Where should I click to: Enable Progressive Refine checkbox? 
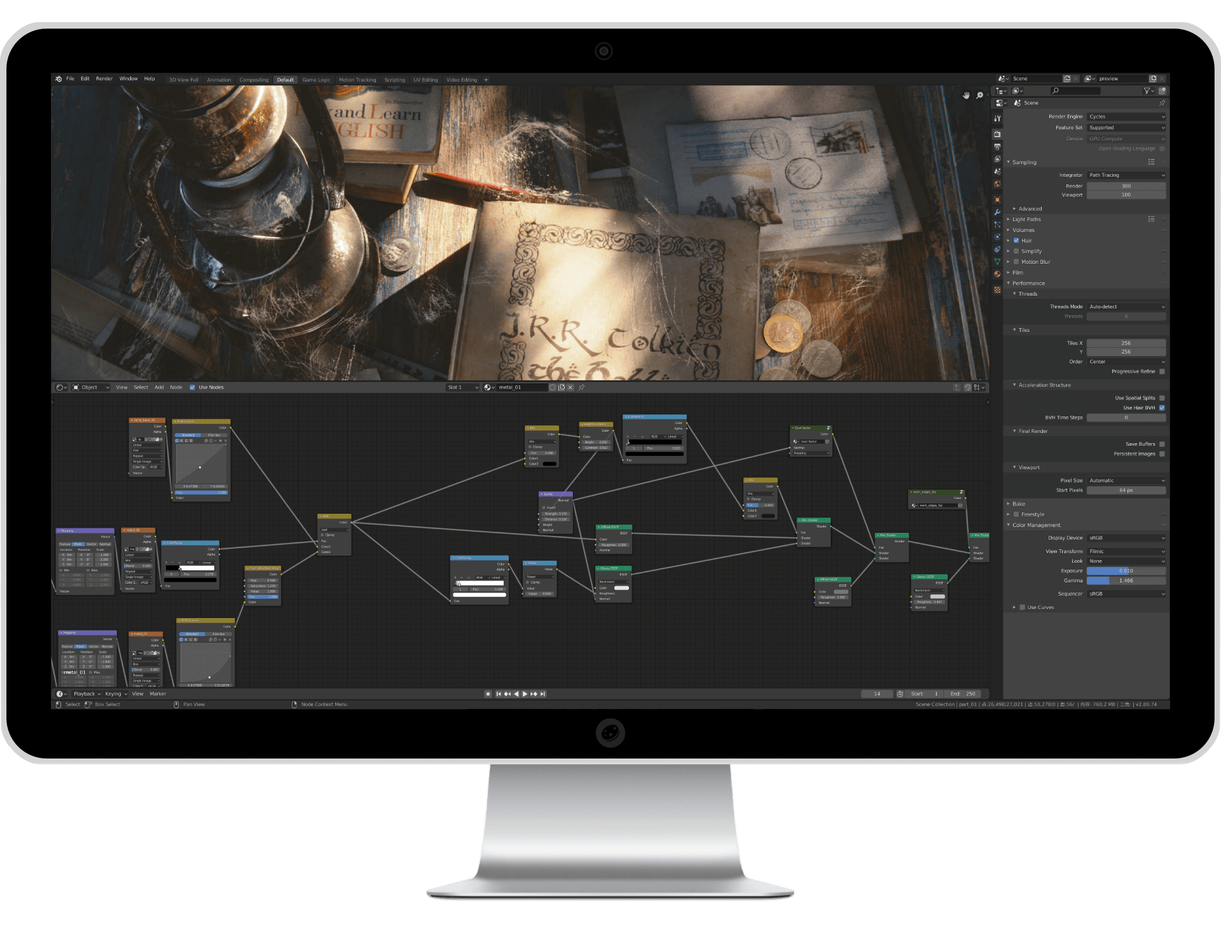pos(1162,371)
